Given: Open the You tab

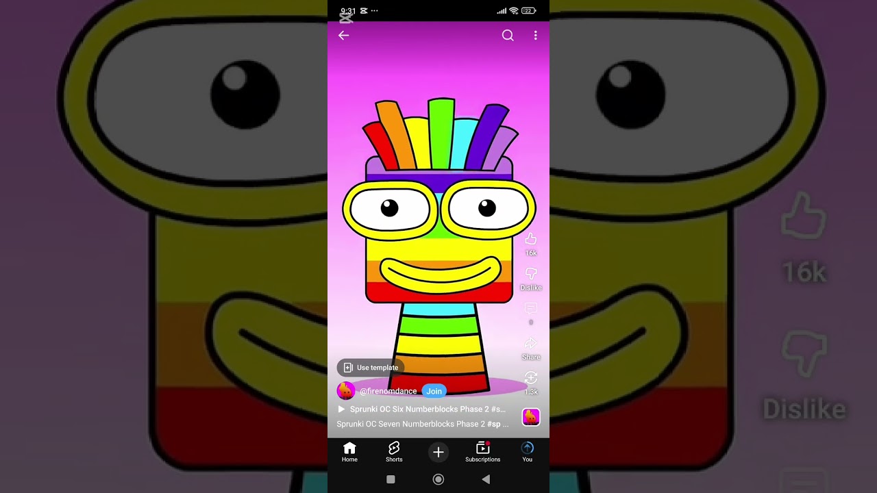Looking at the screenshot, I should click(528, 452).
